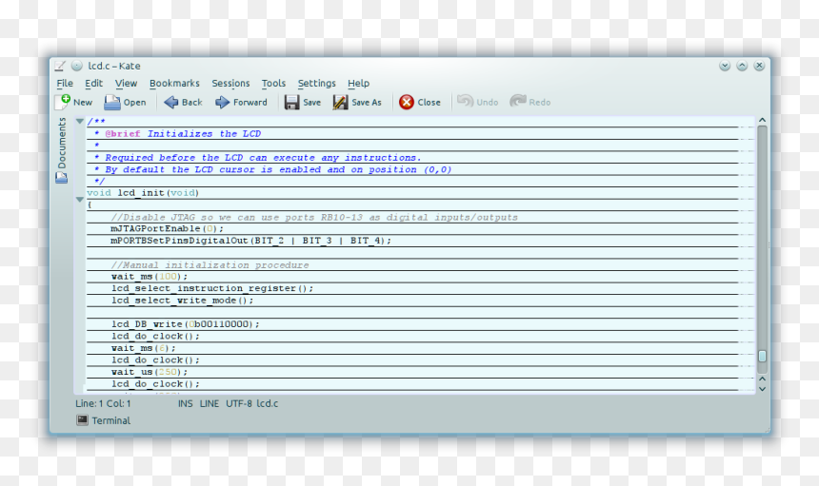Open the Bookmarks menu
The height and width of the screenshot is (486, 819).
coord(174,84)
